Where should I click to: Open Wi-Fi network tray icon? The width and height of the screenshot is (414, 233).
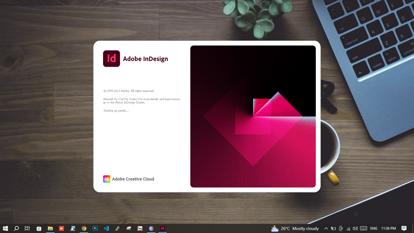point(348,228)
